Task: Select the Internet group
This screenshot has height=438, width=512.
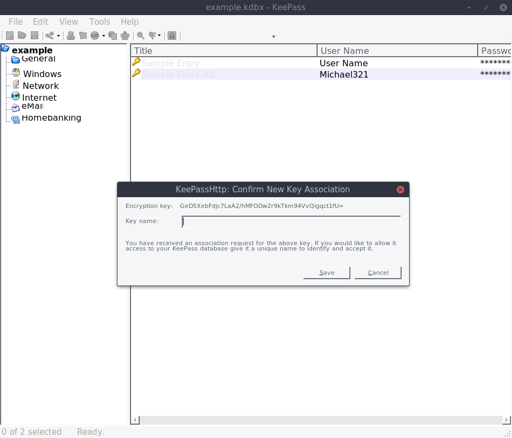Action: coord(39,98)
